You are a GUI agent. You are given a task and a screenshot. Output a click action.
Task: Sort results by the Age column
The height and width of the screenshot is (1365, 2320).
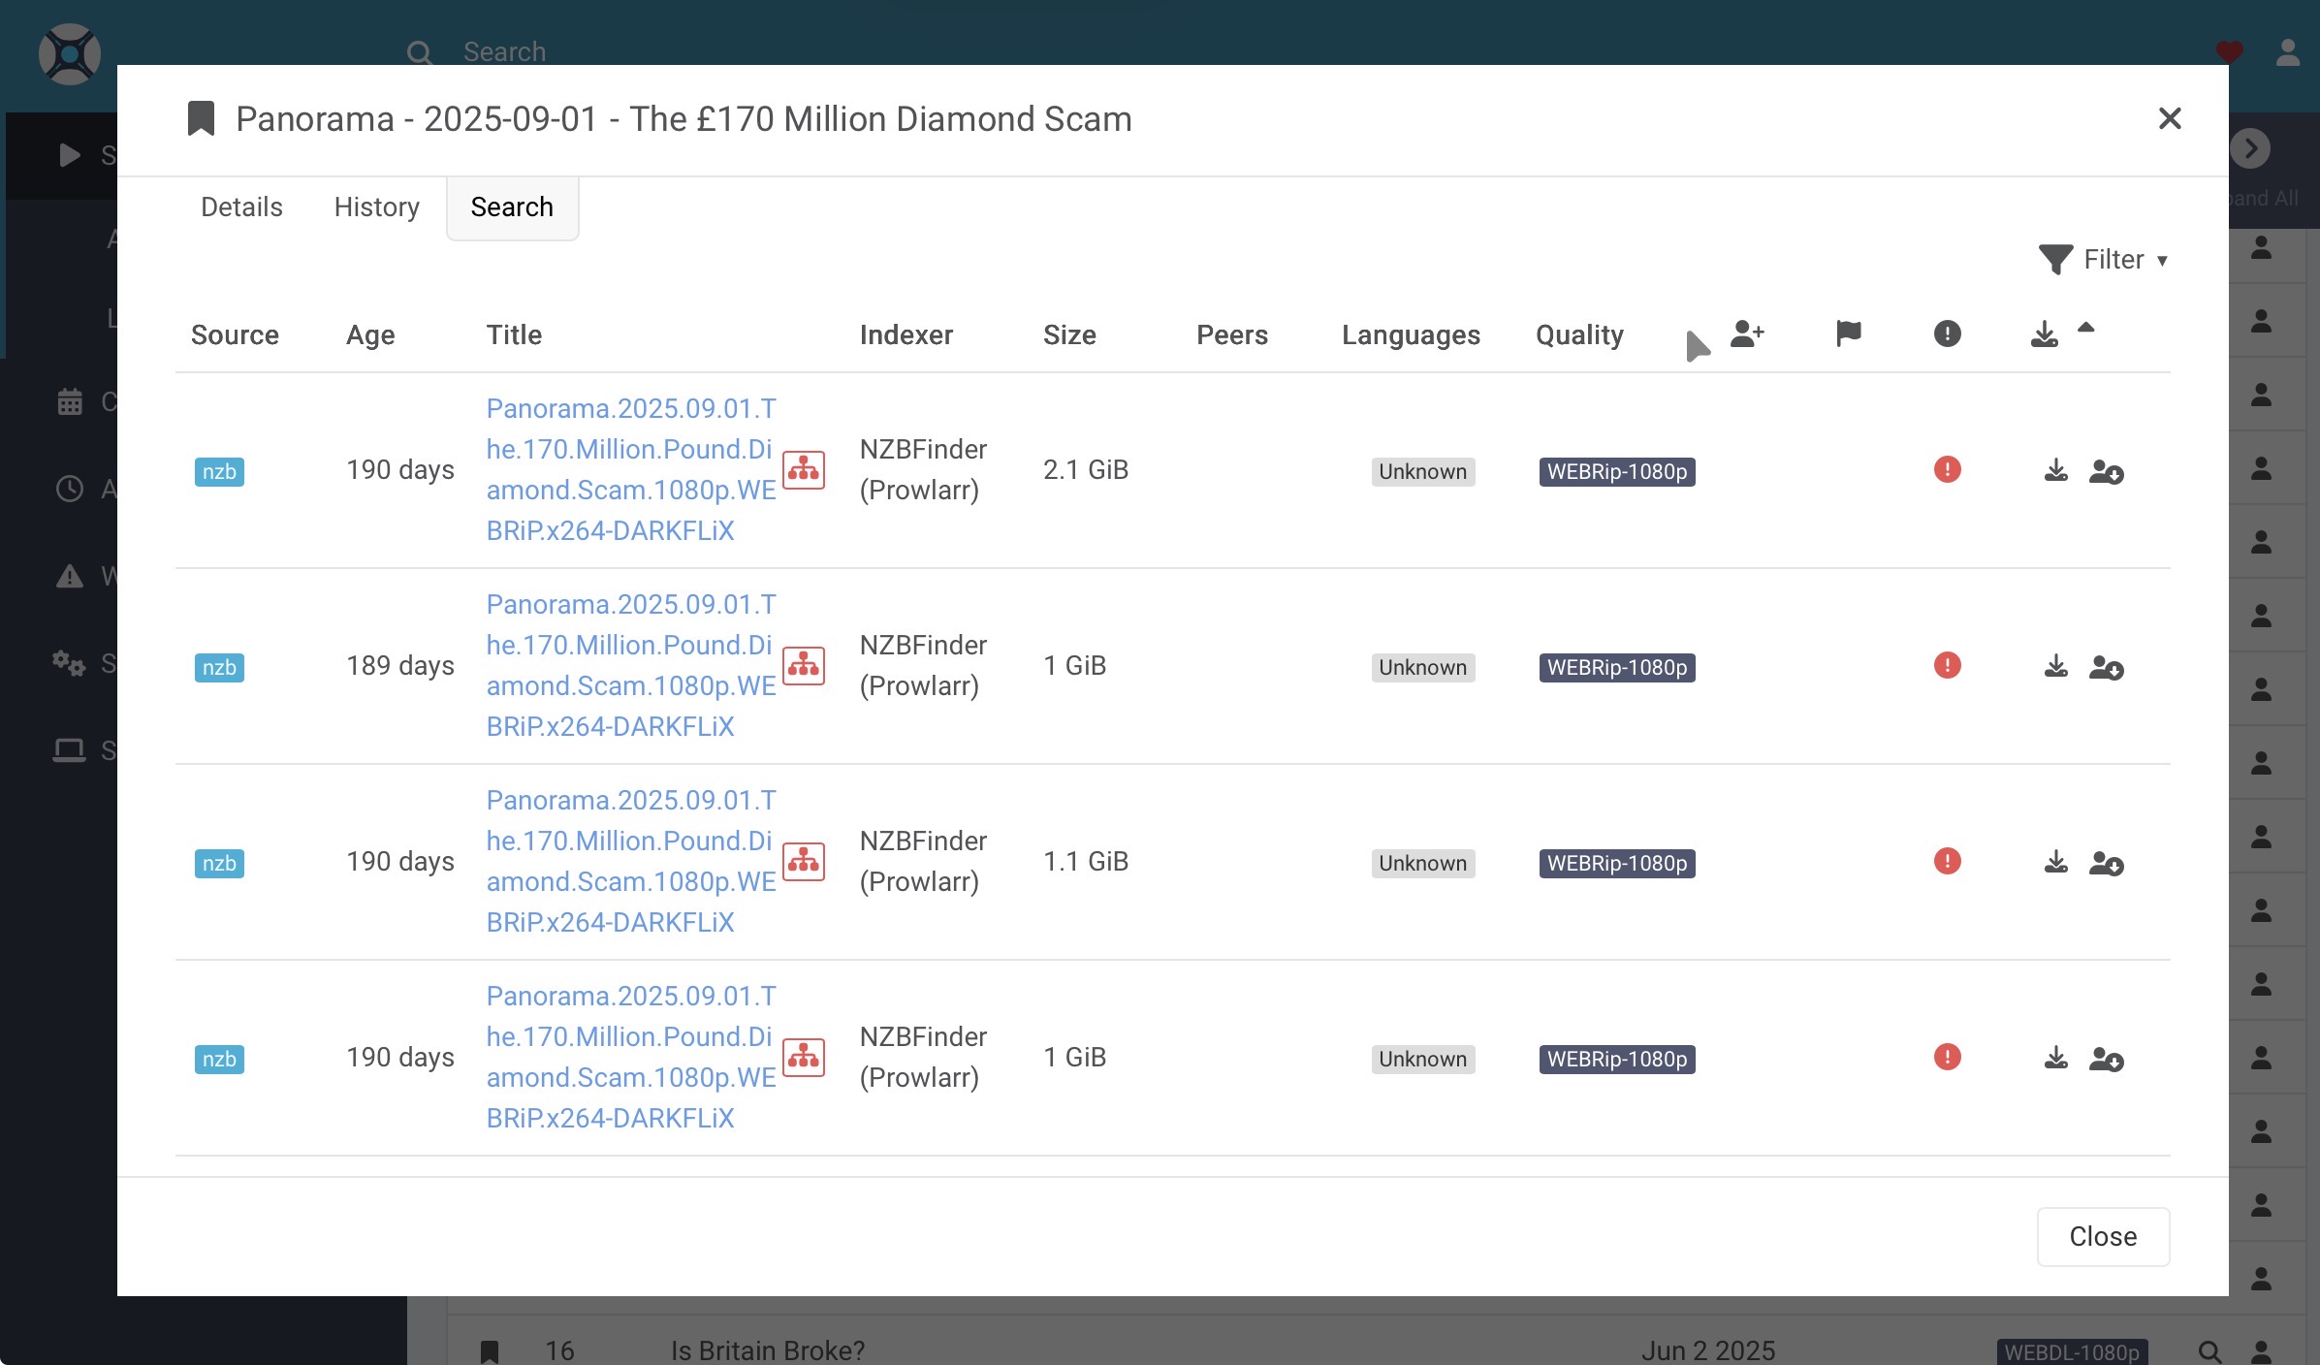370,335
